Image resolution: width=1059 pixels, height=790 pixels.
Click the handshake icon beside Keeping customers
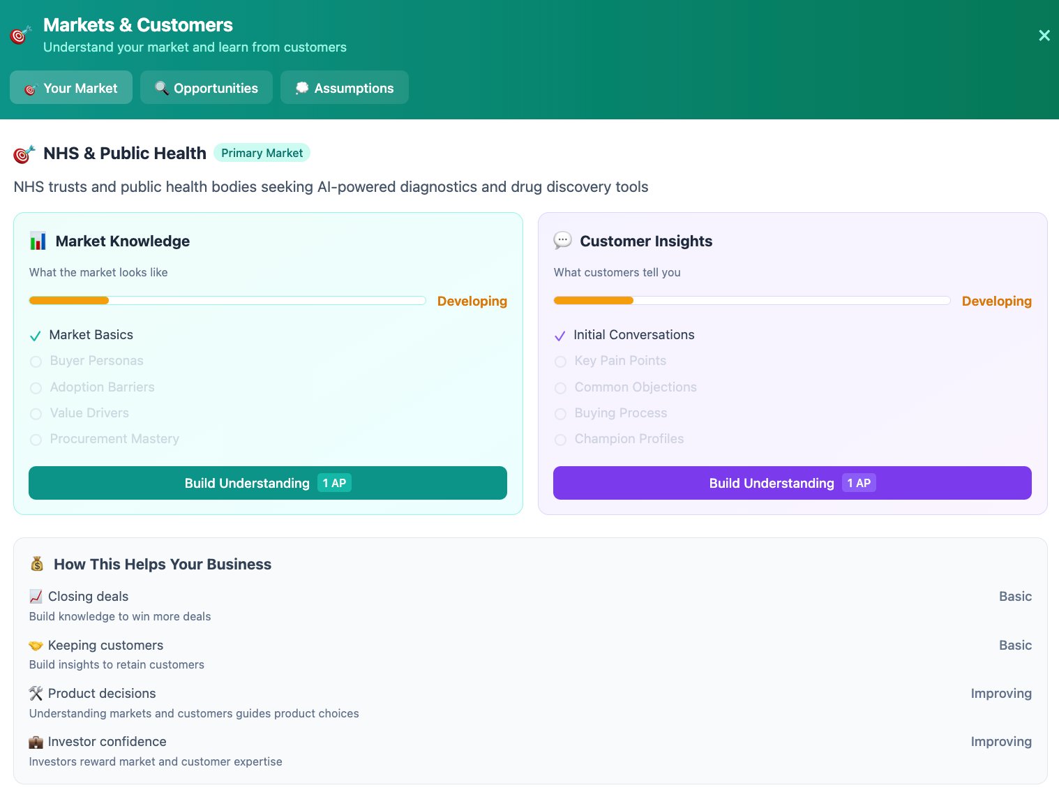(36, 646)
